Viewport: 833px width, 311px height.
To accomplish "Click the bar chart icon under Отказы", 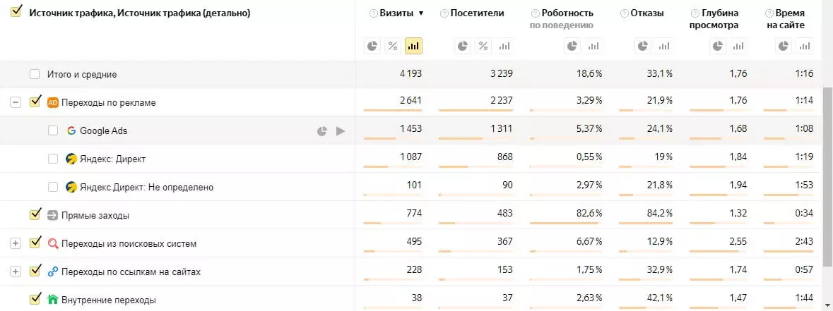I will click(663, 46).
